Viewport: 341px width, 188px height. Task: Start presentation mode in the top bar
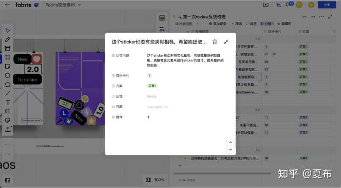[x=266, y=5]
